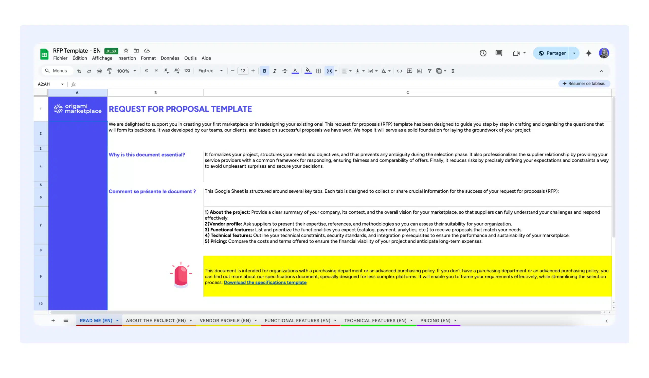Print the spreadsheet with printer icon
This screenshot has height=378, width=649.
pyautogui.click(x=99, y=71)
